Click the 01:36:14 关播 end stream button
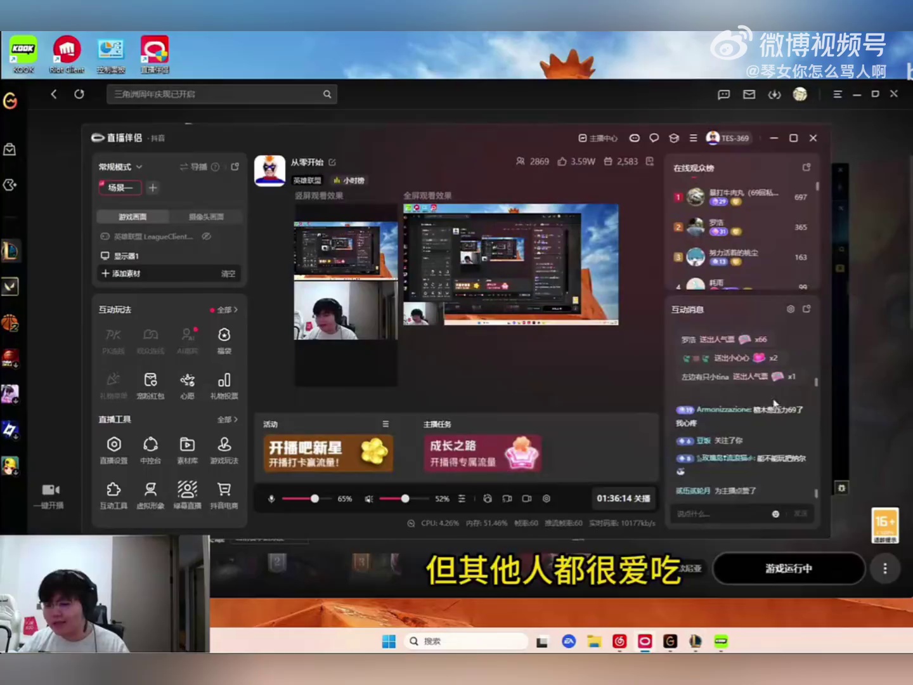This screenshot has height=685, width=913. pos(623,499)
